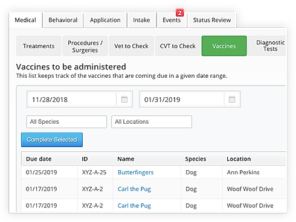Select the due date cell 01/25/2019
This screenshot has height=222, width=296.
[x=41, y=173]
